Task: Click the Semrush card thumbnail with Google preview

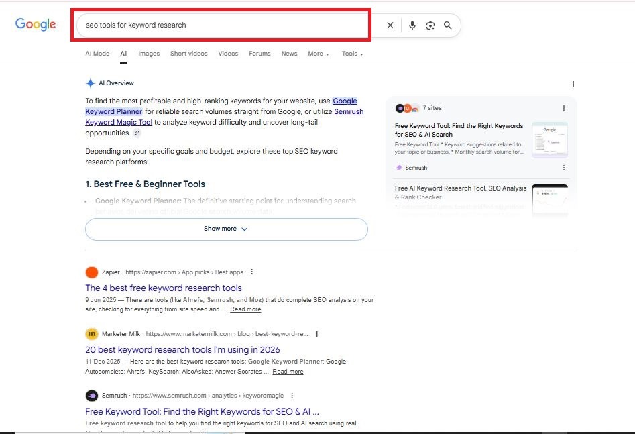Action: point(550,140)
